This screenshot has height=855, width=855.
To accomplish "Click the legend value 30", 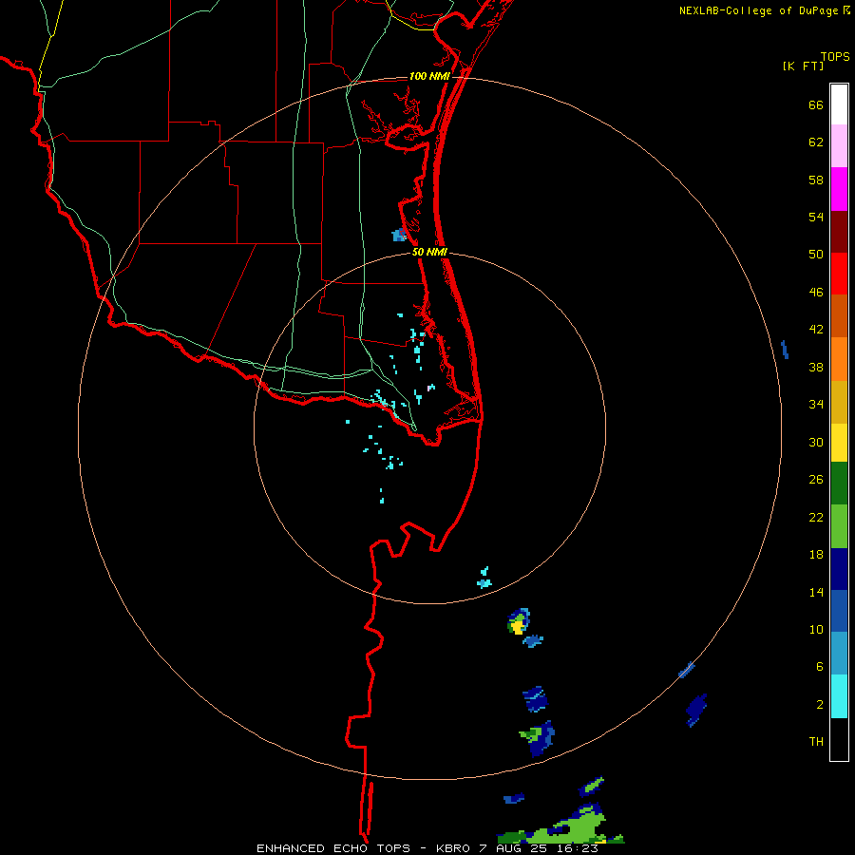I will 816,442.
